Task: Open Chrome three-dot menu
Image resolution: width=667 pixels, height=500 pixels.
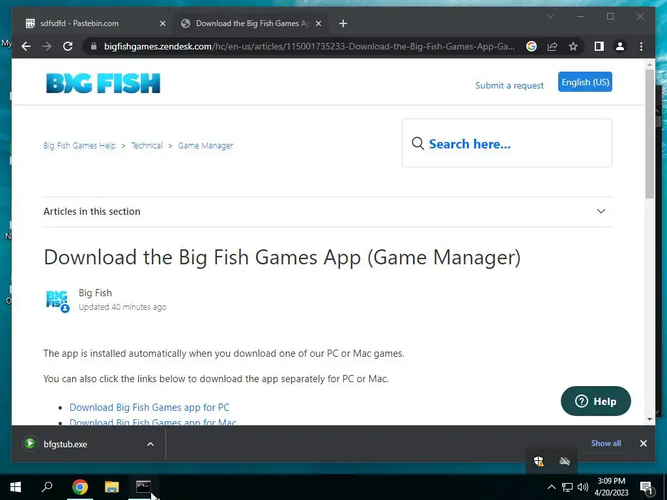Action: point(641,46)
